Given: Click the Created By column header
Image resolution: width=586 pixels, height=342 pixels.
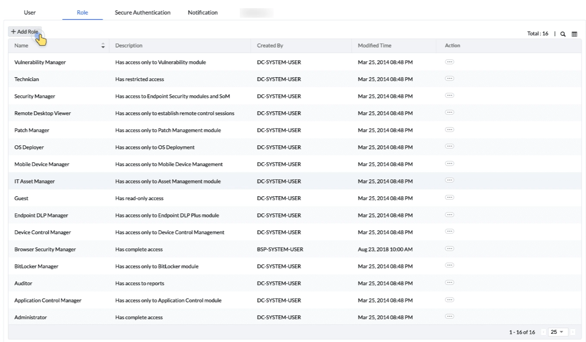Looking at the screenshot, I should (270, 46).
